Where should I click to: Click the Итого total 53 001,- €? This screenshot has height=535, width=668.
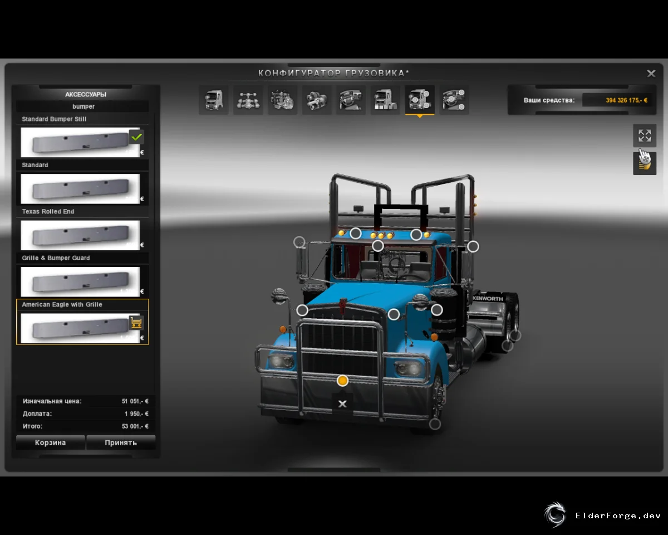pyautogui.click(x=135, y=426)
